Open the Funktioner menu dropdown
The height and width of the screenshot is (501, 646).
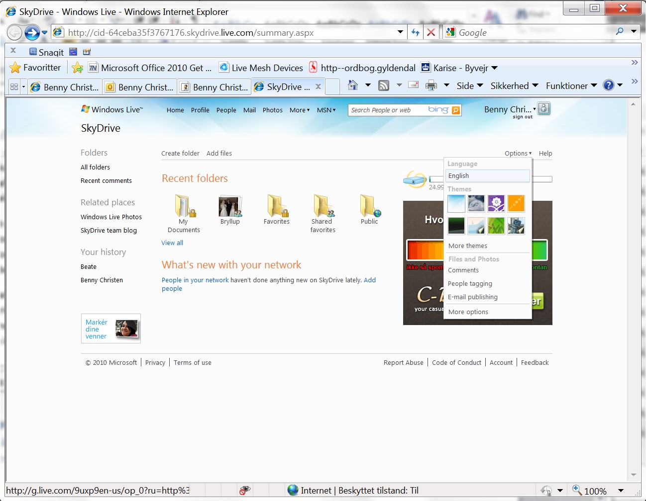pyautogui.click(x=571, y=85)
